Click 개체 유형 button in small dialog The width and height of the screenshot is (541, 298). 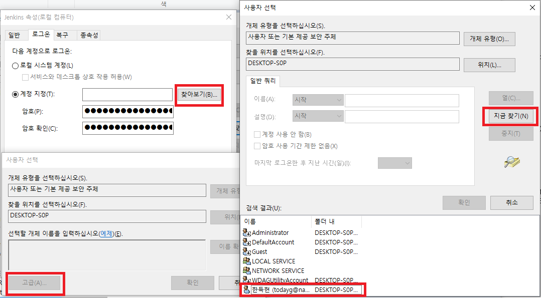[226, 191]
